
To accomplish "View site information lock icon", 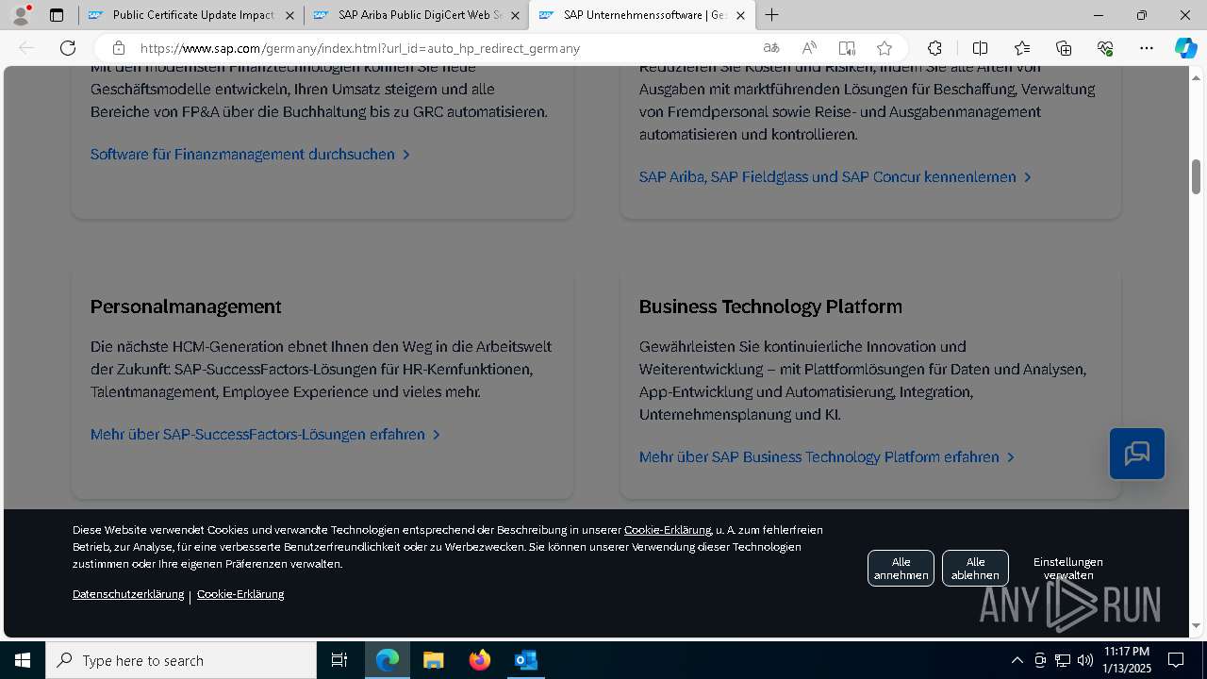I will click(x=118, y=48).
